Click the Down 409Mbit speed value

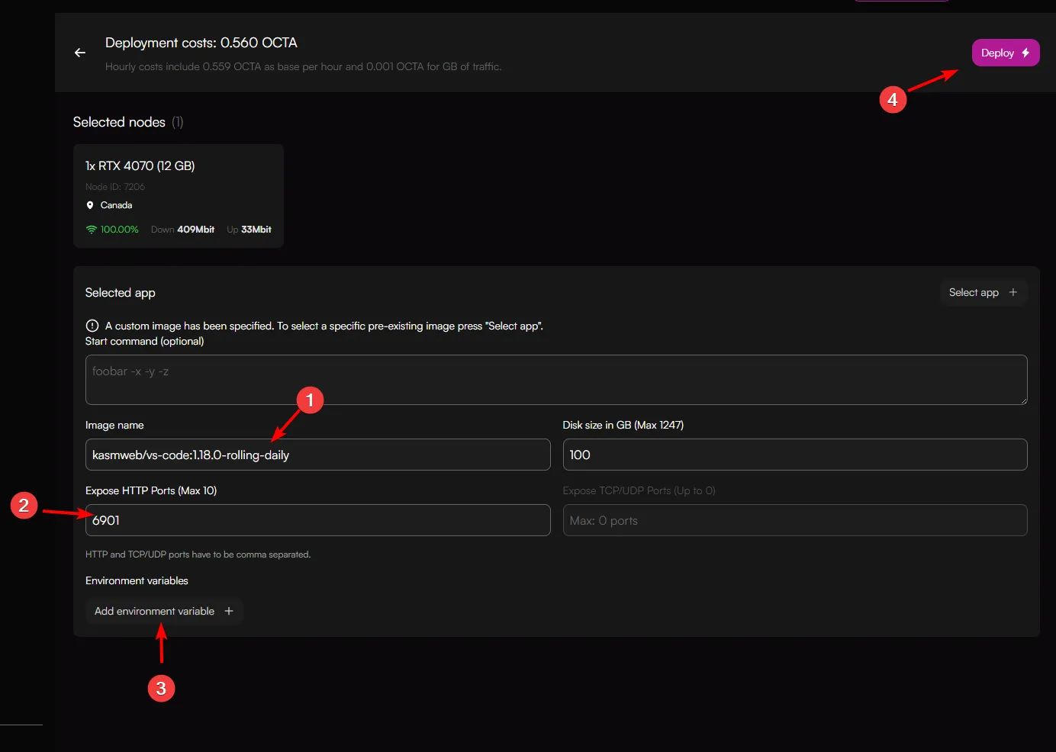pyautogui.click(x=182, y=230)
